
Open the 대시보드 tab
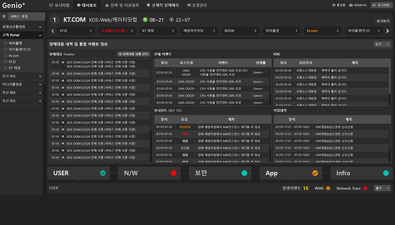pos(87,5)
